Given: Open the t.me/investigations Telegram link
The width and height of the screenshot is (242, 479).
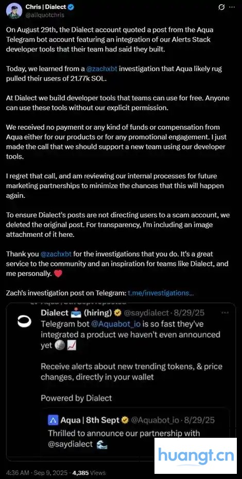Looking at the screenshot, I should click(161, 293).
